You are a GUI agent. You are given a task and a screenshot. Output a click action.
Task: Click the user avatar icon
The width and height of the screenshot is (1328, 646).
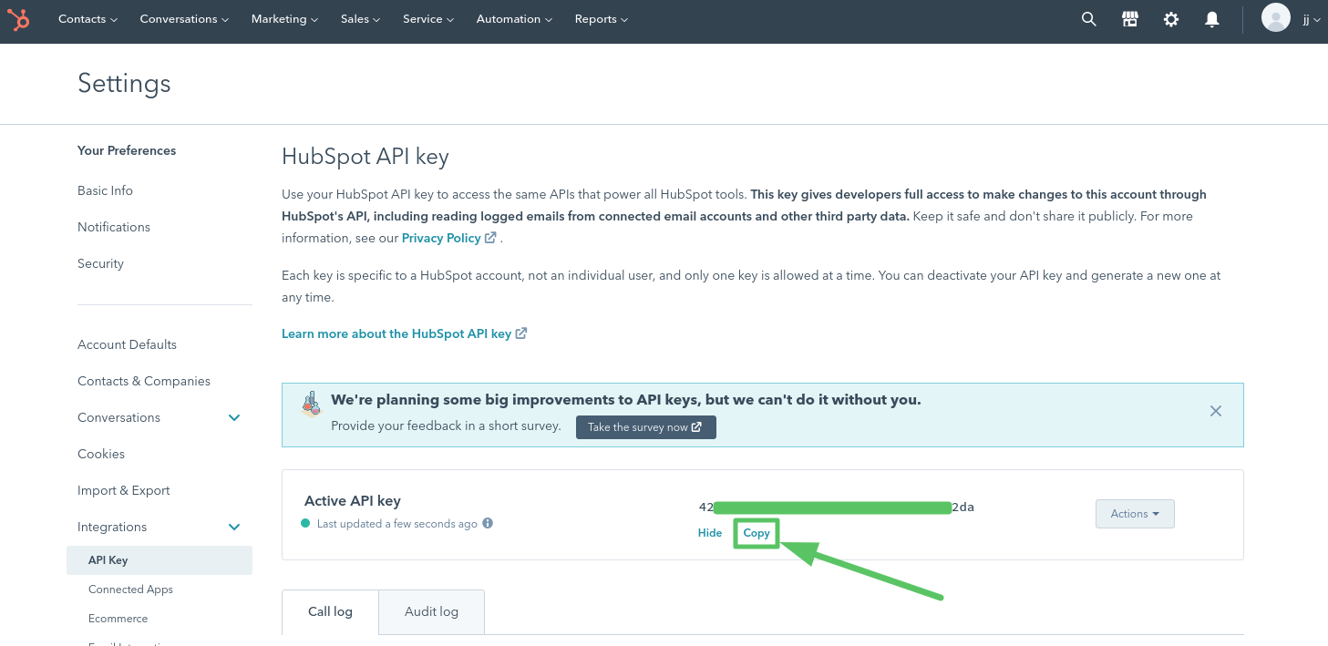[1276, 18]
